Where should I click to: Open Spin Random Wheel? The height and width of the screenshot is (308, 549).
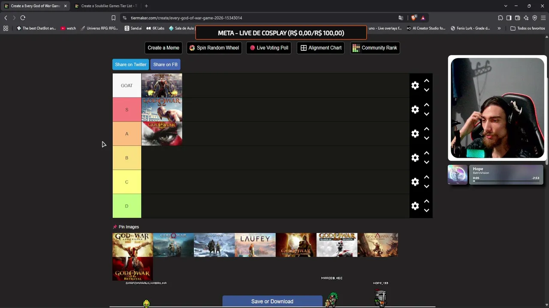pyautogui.click(x=214, y=48)
